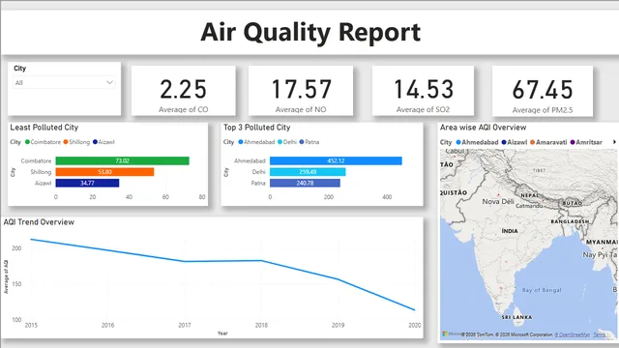
Task: Click the Air Quality Report heading
Action: 310,32
